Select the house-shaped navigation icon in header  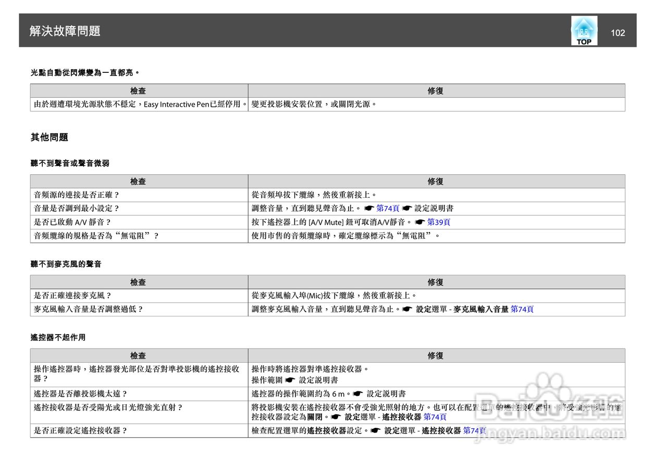click(584, 26)
